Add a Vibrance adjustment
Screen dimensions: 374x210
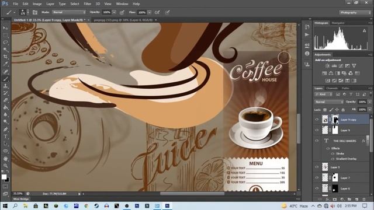point(354,66)
